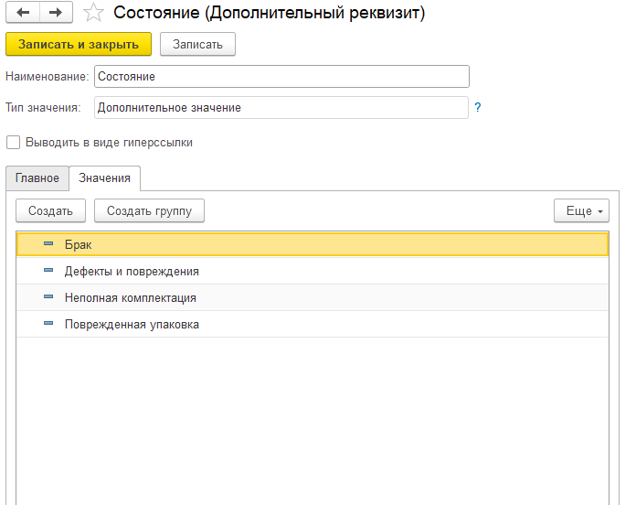Click Записать и закрыть button

pyautogui.click(x=79, y=44)
